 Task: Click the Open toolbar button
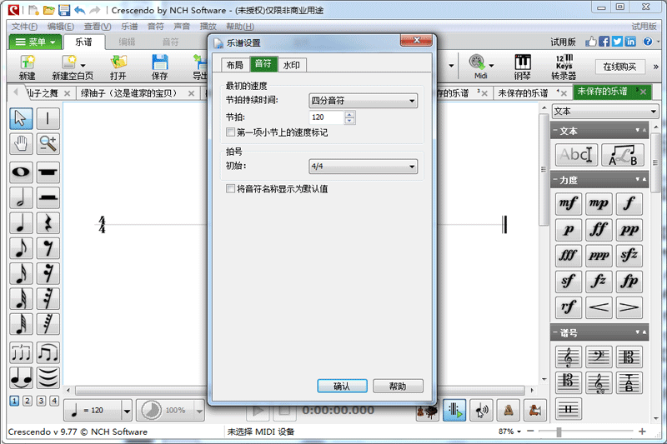tap(118, 67)
